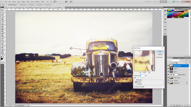This screenshot has width=191, height=107.
Task: Open the layer Fill slider arrow
Action: [x=189, y=63]
